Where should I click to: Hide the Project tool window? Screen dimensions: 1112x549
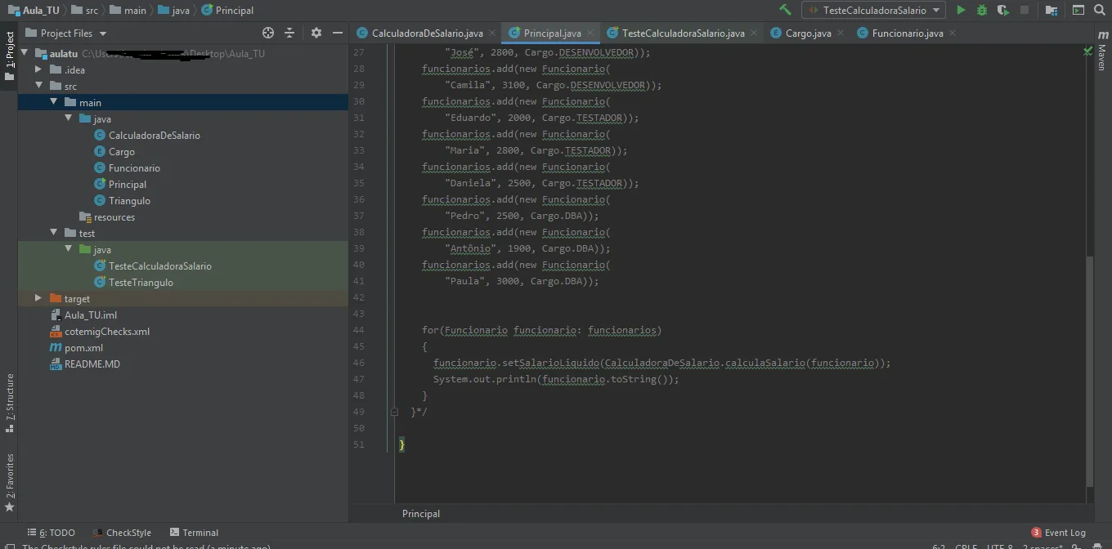tap(338, 33)
